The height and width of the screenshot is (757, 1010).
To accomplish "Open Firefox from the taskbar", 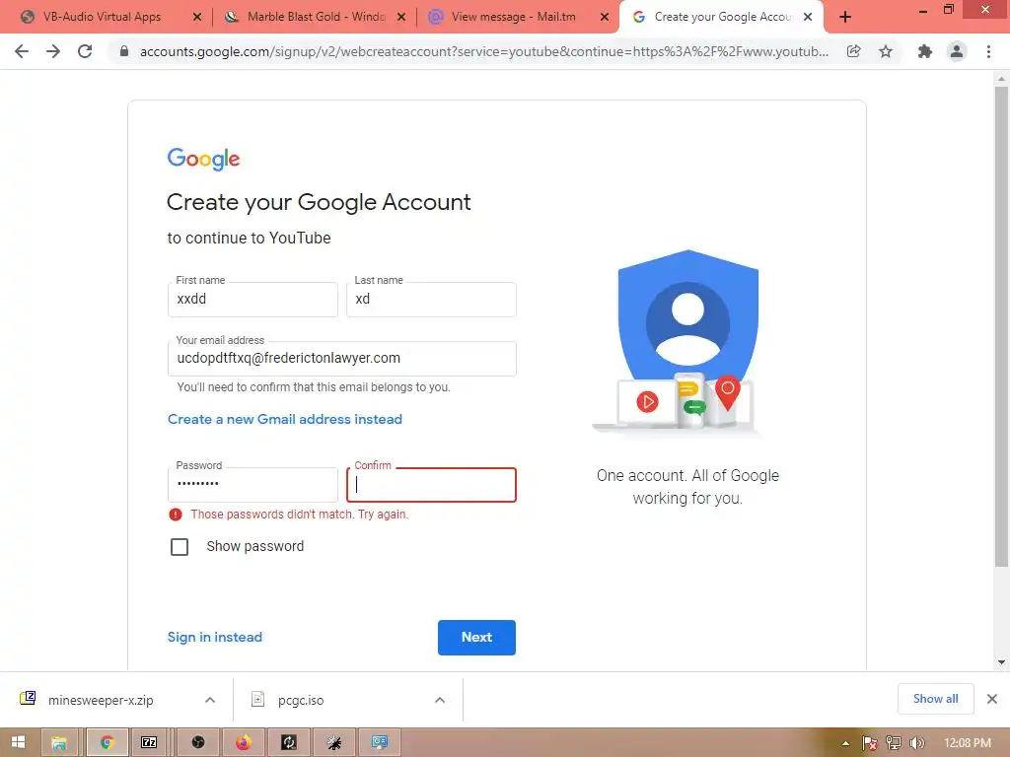I will (x=243, y=742).
